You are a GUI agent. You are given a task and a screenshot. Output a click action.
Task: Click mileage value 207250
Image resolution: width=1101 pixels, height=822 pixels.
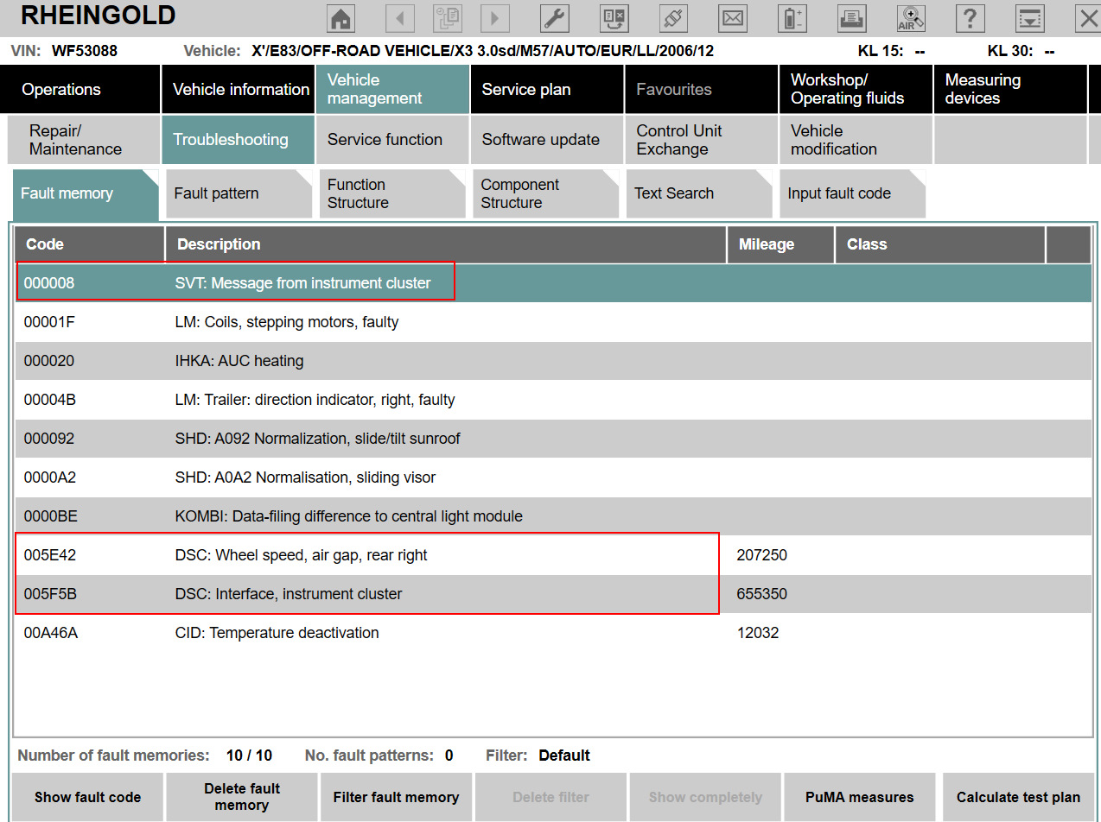click(761, 555)
